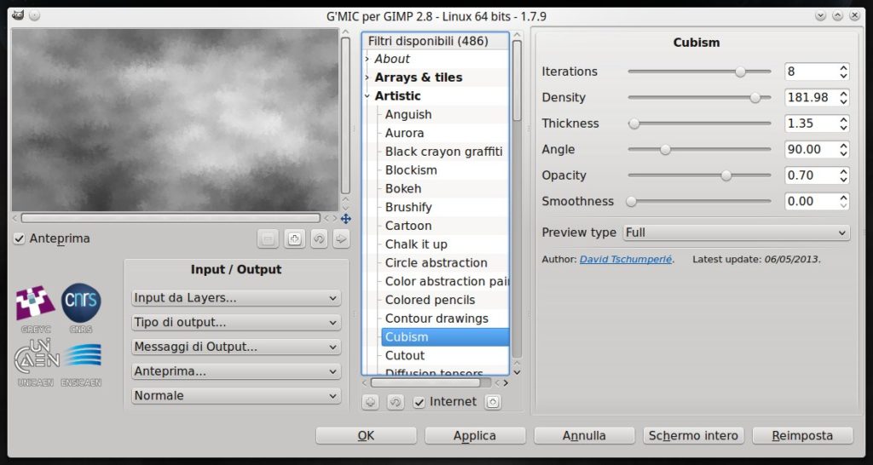873x465 pixels.
Task: Expand the Arrays & tiles category
Action: pos(367,77)
